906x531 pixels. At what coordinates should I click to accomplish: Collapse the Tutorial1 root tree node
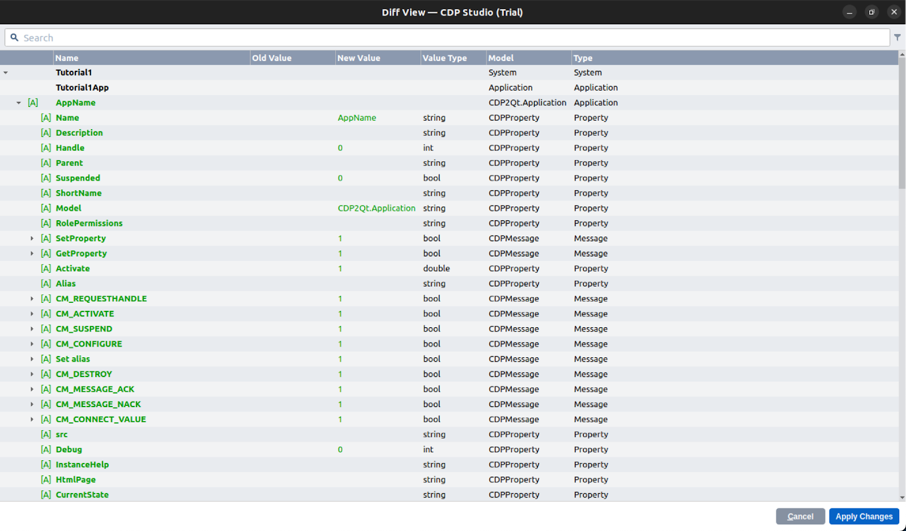6,72
